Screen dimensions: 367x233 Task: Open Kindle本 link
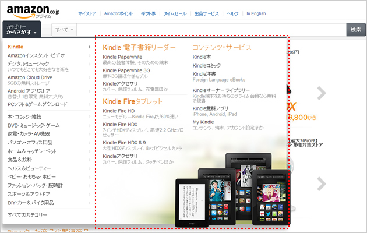coord(202,57)
